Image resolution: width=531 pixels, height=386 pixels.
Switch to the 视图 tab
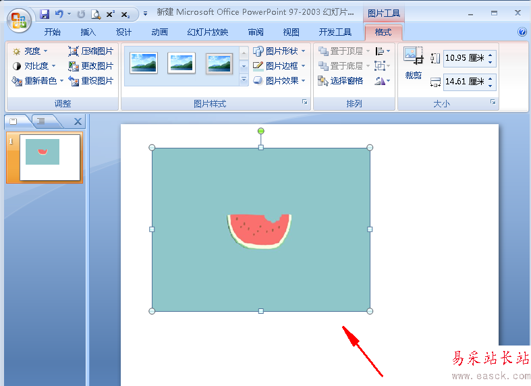click(291, 32)
